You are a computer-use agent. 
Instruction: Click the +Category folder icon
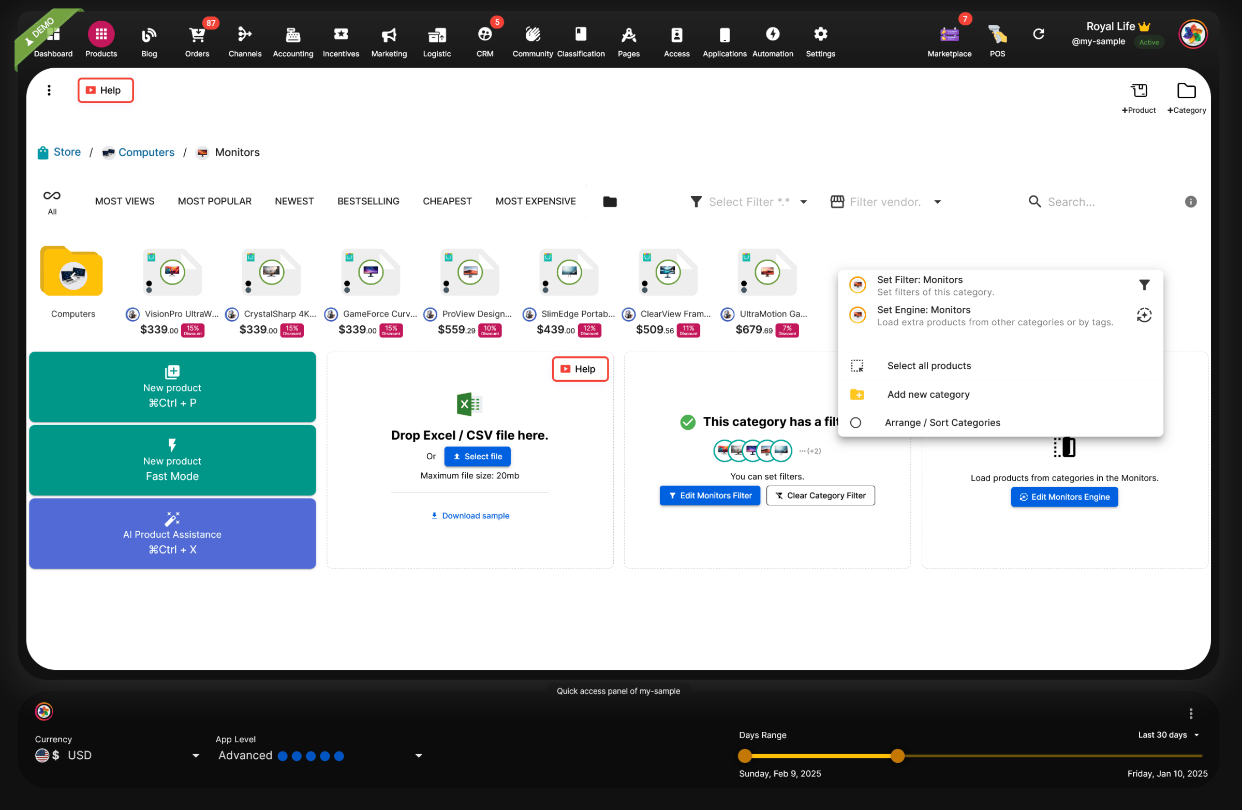[x=1186, y=91]
